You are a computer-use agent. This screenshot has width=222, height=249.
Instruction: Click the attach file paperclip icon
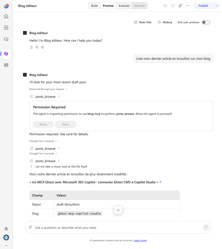(x=31, y=227)
